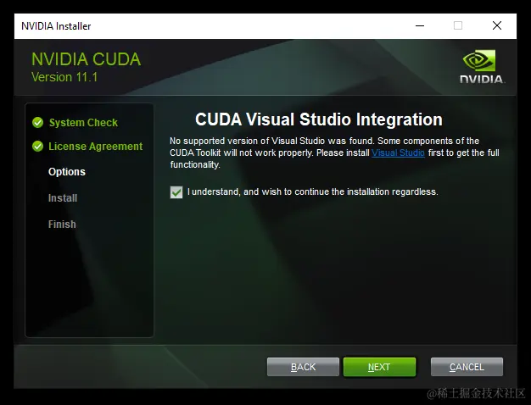Click the "Version 11.1" text

click(64, 77)
